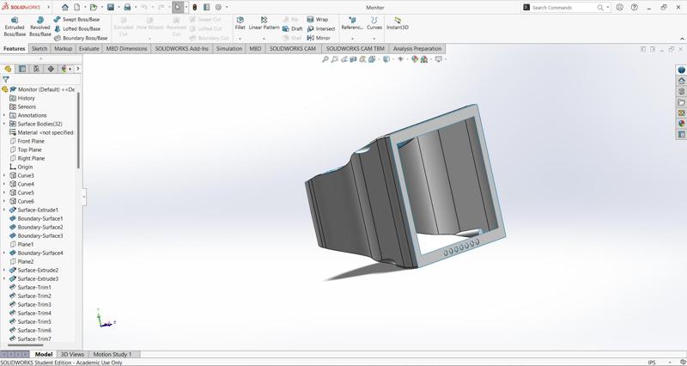
Task: Open File Explorer in task pane
Action: pyautogui.click(x=681, y=102)
